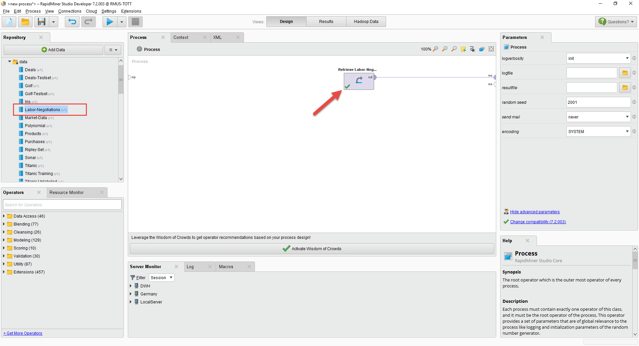
Task: Open the save options dropdown arrow
Action: 54,22
